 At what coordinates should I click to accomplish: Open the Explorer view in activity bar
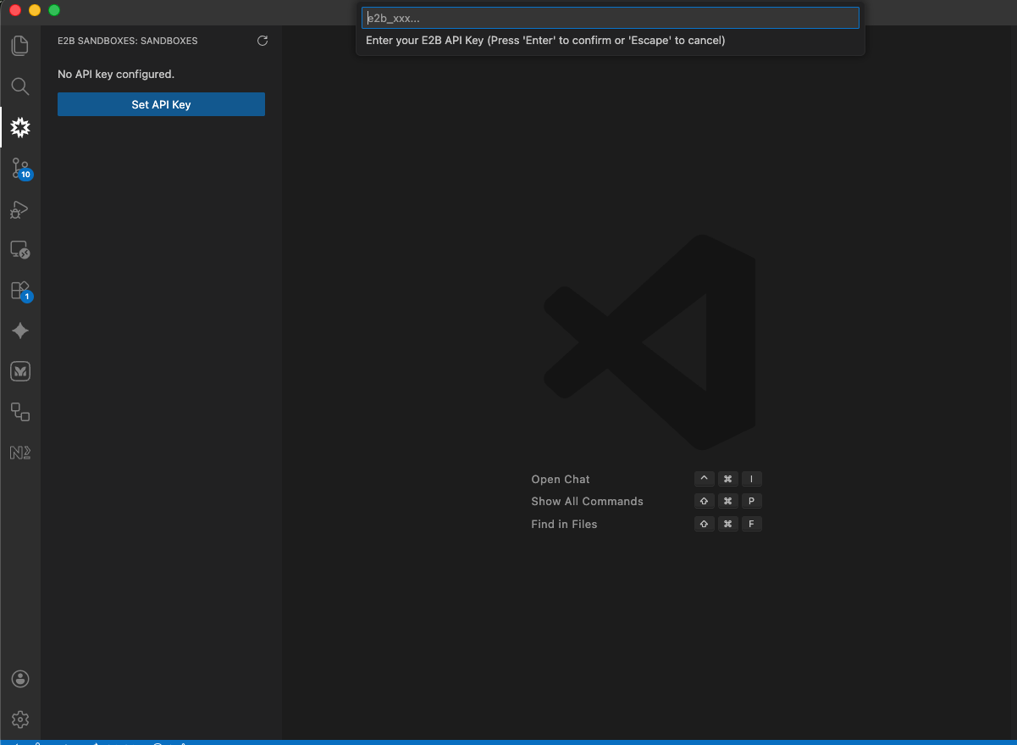[20, 46]
